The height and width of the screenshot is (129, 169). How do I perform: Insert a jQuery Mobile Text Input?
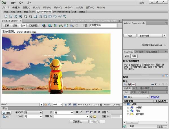click(x=25, y=16)
